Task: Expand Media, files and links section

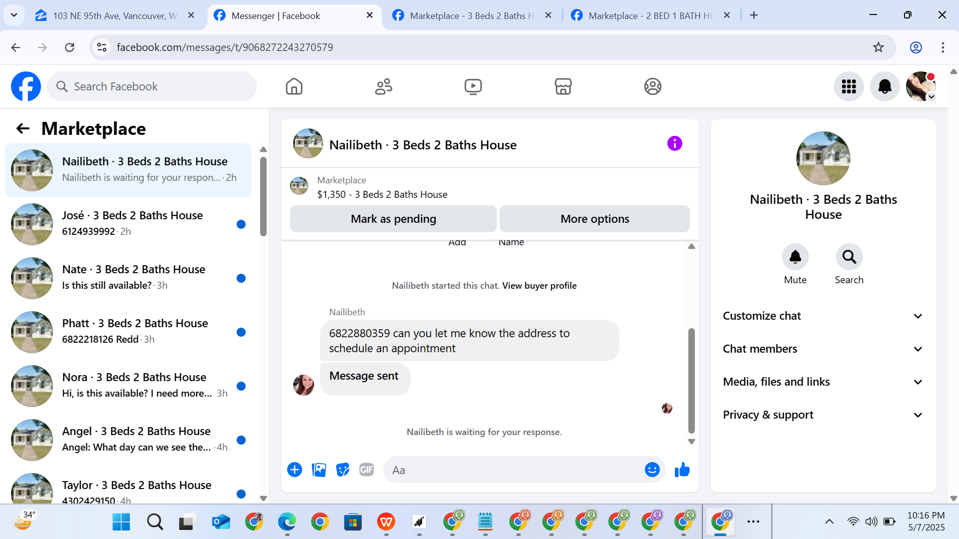Action: tap(823, 382)
